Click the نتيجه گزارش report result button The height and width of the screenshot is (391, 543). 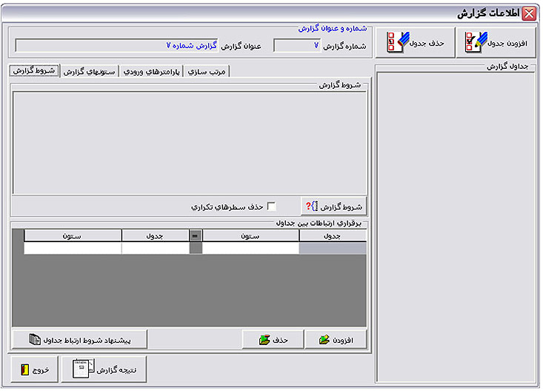[104, 370]
